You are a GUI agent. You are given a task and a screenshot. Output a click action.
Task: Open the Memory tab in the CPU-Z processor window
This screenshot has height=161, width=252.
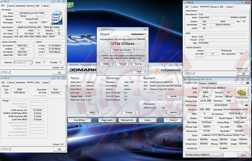tap(30, 6)
